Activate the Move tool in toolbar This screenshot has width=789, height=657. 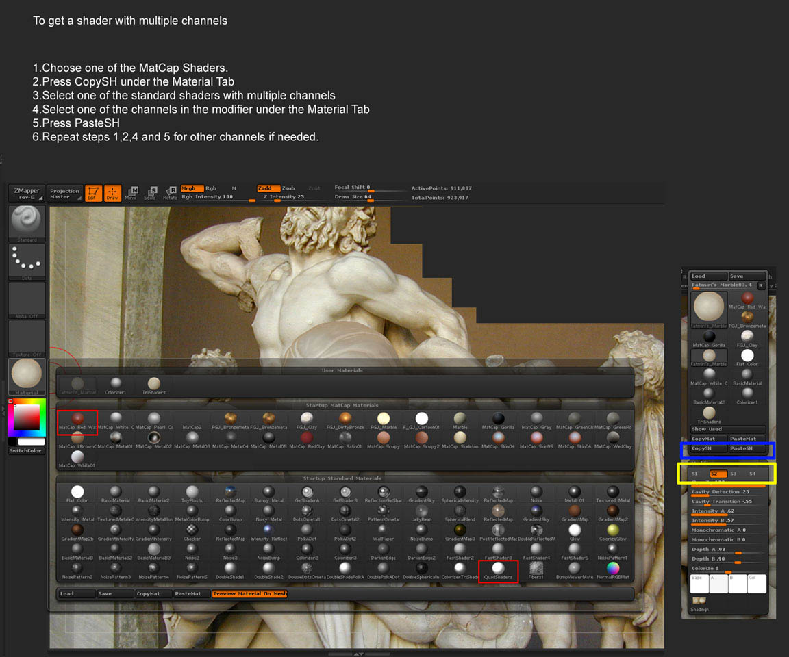(x=131, y=193)
